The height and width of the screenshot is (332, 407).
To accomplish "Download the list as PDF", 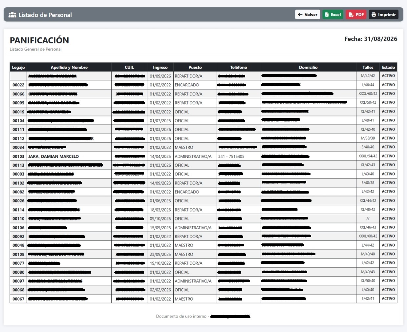I will tap(356, 14).
